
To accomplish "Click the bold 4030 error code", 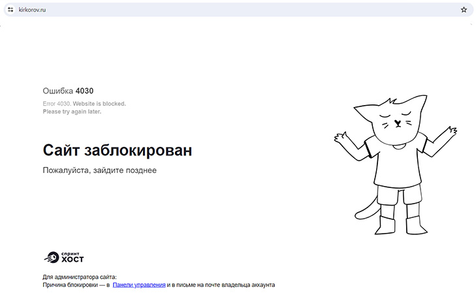I will (89, 91).
